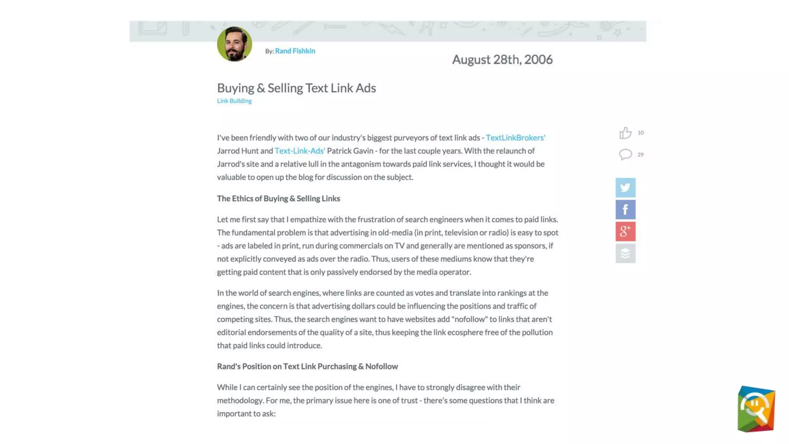Screen dimensions: 789x444
Task: Follow the TextLinkBrokers' hyperlink
Action: click(515, 138)
